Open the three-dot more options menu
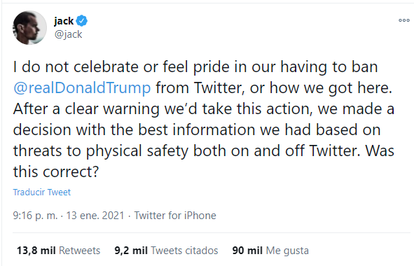The image size is (414, 266). click(x=404, y=20)
